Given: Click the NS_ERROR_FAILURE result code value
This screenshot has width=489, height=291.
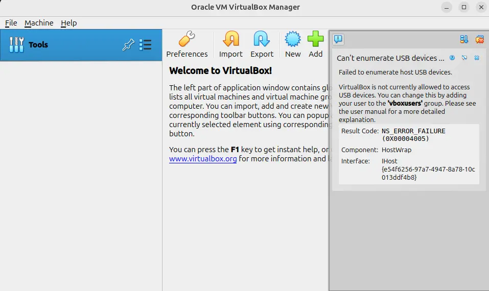Looking at the screenshot, I should tap(413, 135).
